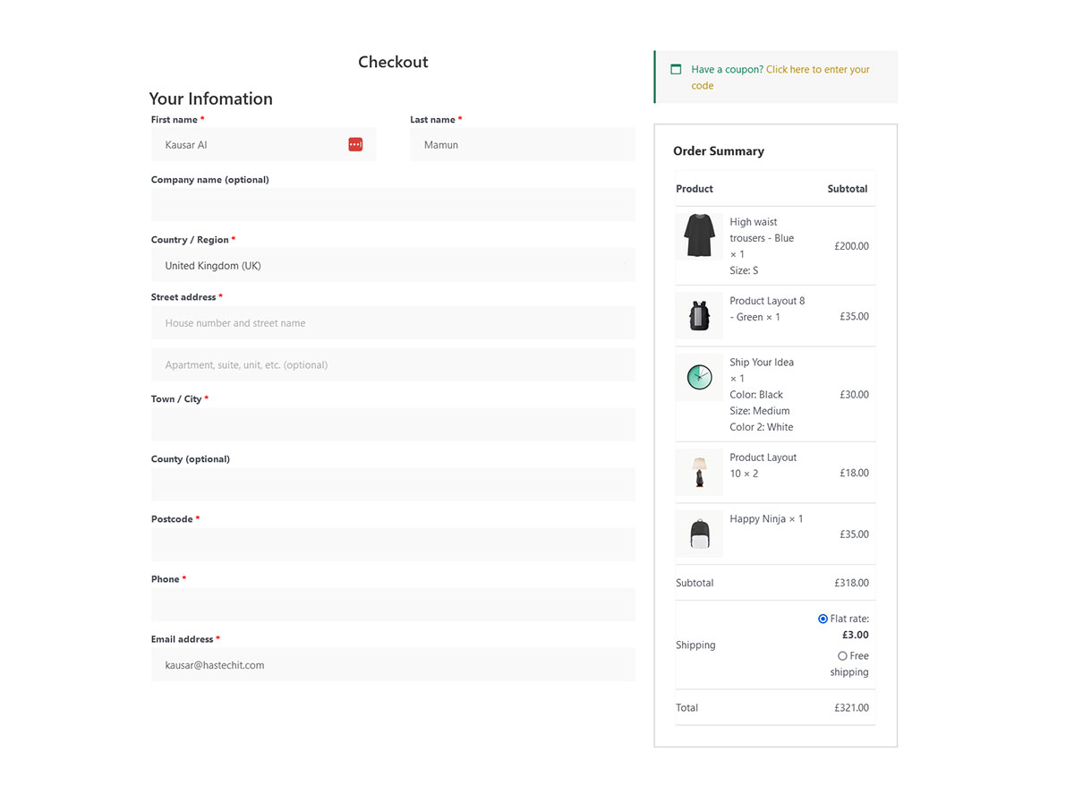Image resolution: width=1074 pixels, height=803 pixels.
Task: Focus the First name field
Action: tap(263, 144)
